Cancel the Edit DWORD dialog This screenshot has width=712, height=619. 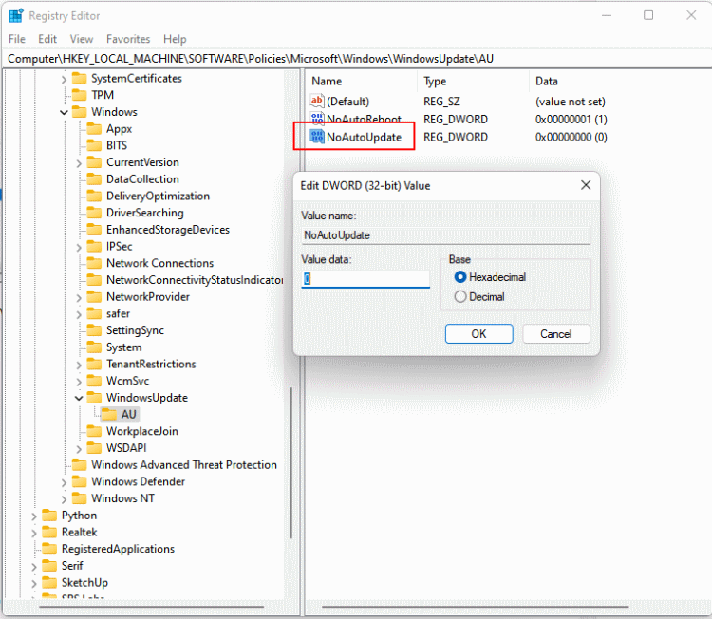pos(555,334)
